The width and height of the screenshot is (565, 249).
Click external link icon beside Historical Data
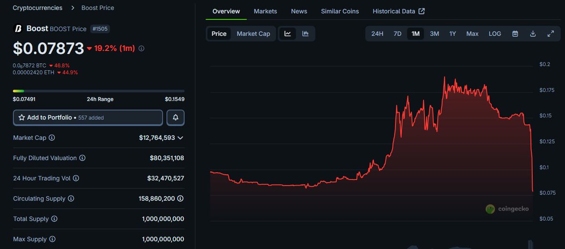[421, 11]
